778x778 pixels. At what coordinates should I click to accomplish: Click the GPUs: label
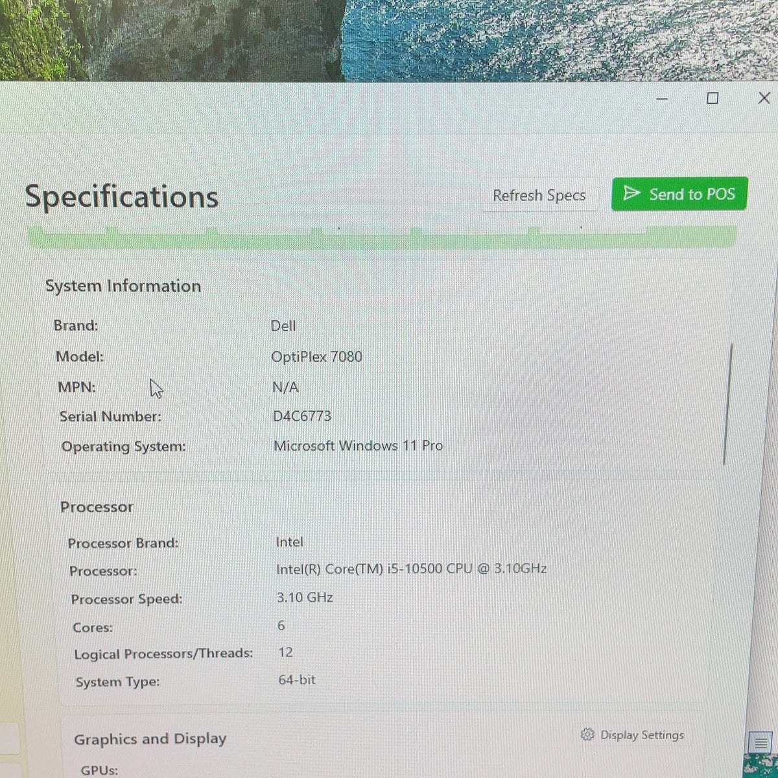pos(99,771)
